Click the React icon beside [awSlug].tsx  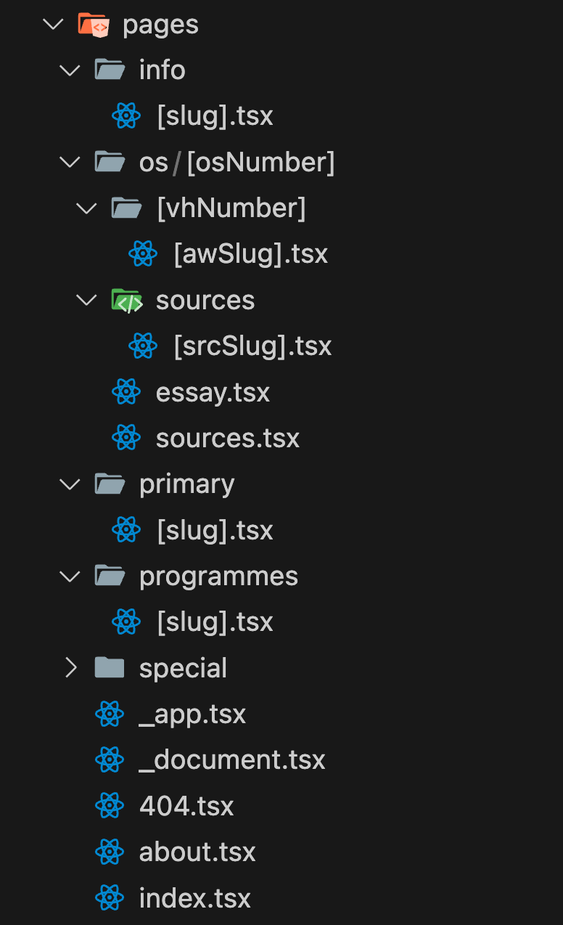pyautogui.click(x=143, y=253)
